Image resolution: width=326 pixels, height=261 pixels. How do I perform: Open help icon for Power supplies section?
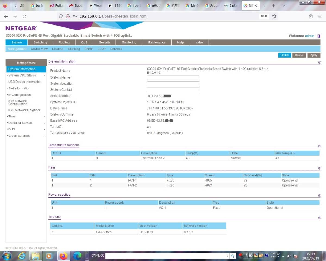(x=319, y=196)
